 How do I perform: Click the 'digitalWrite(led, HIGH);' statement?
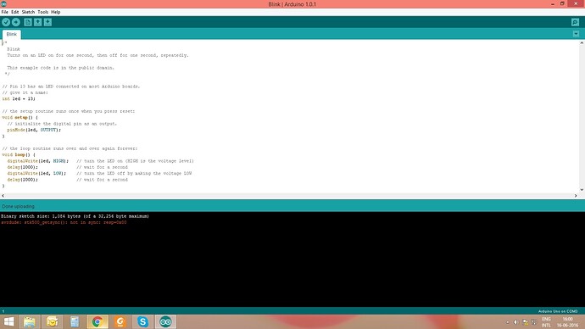point(37,161)
